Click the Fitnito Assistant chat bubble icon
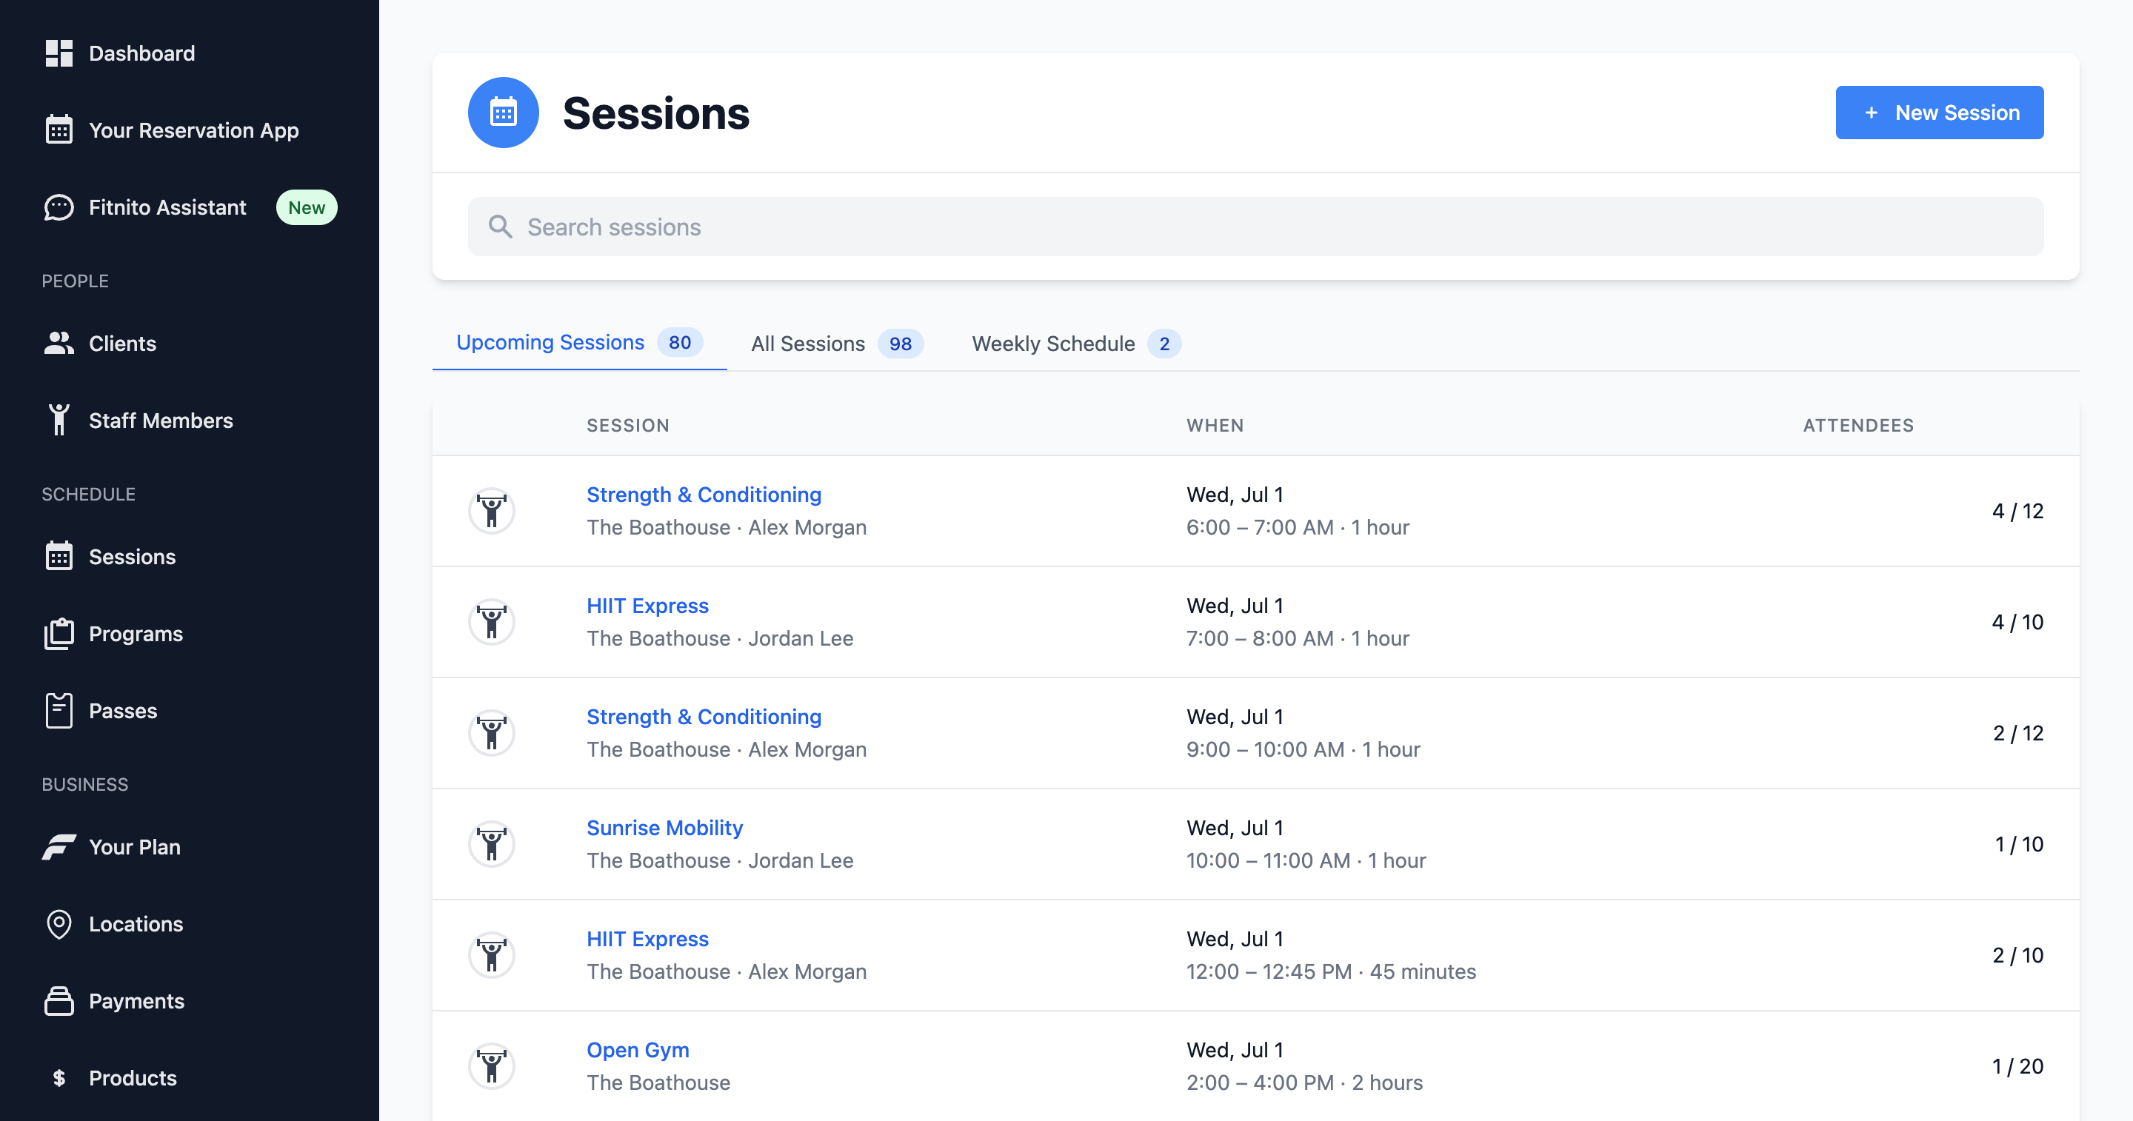This screenshot has width=2133, height=1121. 59,207
